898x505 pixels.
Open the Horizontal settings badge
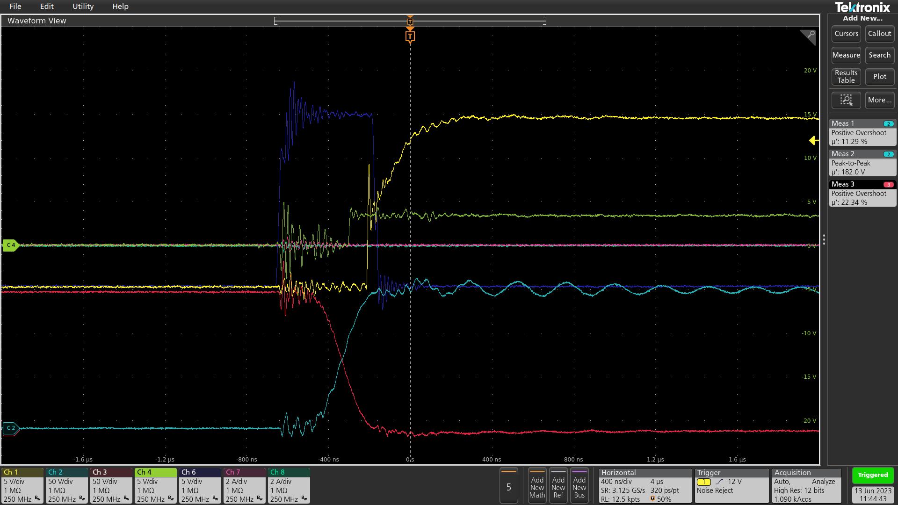(x=645, y=485)
